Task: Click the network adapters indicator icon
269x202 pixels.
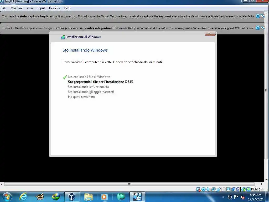Action: click(213, 189)
